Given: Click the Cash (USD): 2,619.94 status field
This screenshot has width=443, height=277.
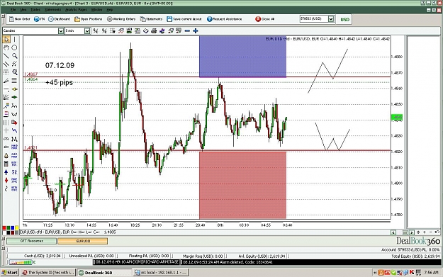Looking at the screenshot, I should 43,256.
